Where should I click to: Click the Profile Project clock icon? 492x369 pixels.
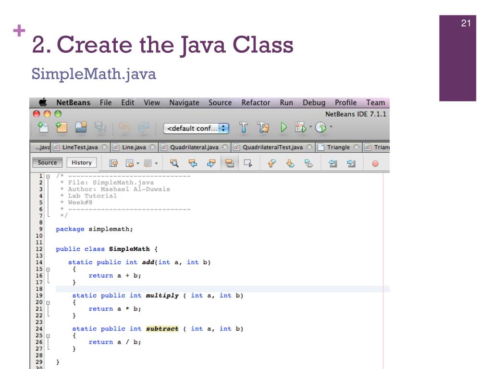point(320,127)
